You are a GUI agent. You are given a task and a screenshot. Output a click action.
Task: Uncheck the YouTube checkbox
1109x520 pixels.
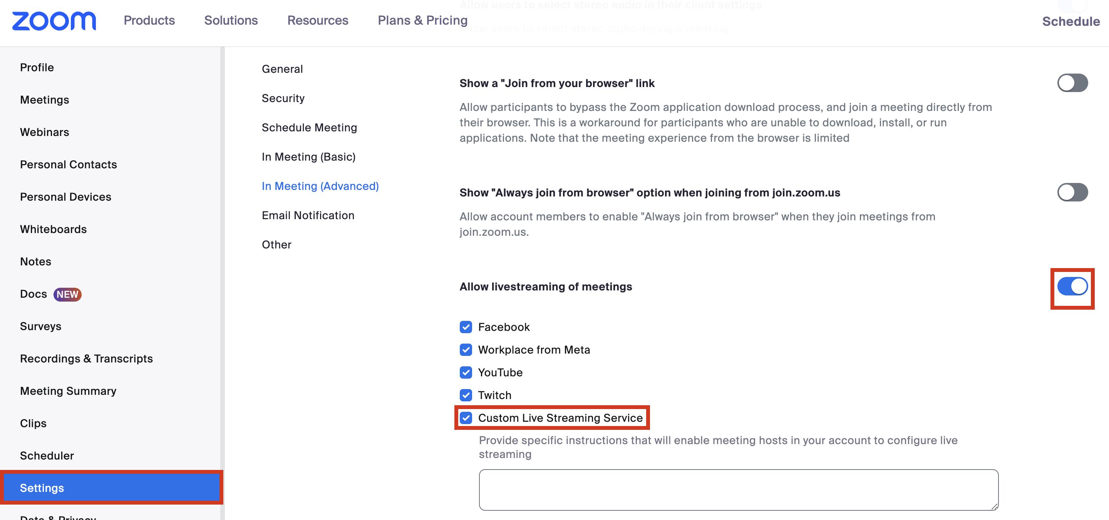(466, 373)
